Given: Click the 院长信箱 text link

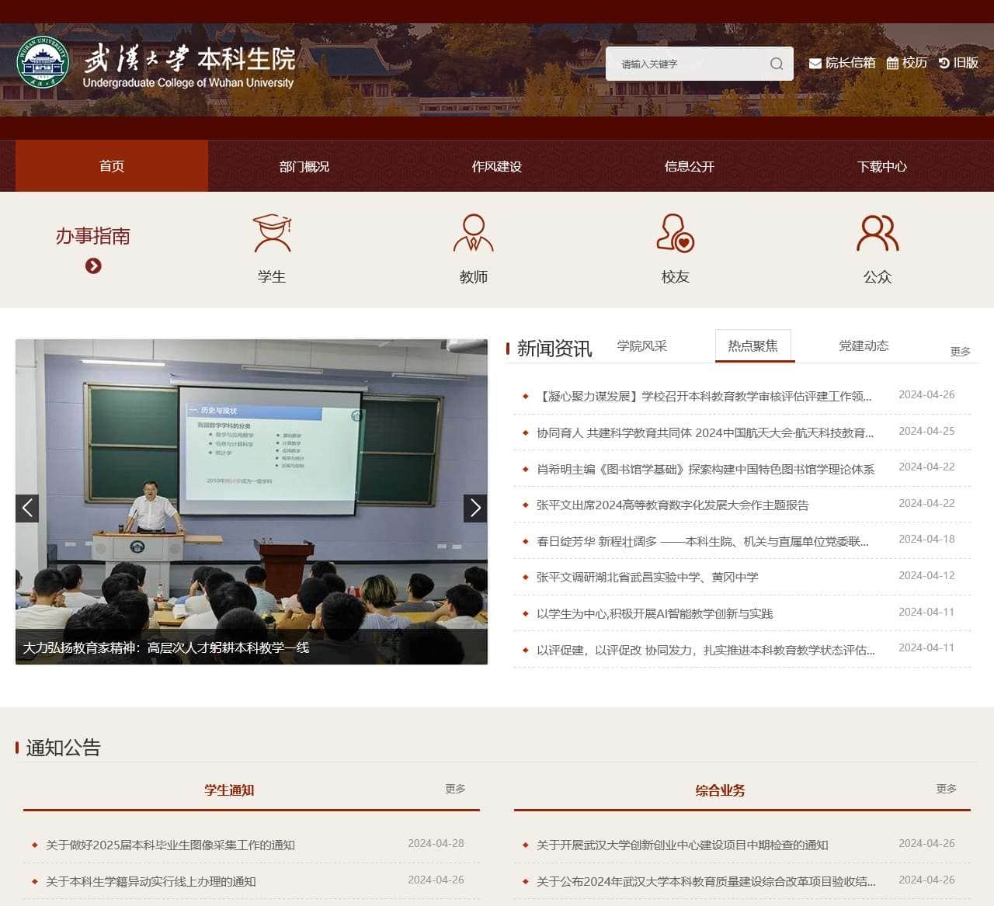Looking at the screenshot, I should click(850, 63).
